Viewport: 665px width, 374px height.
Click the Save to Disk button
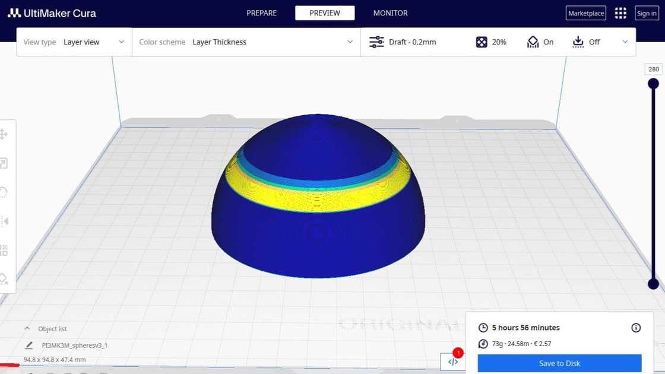(559, 363)
